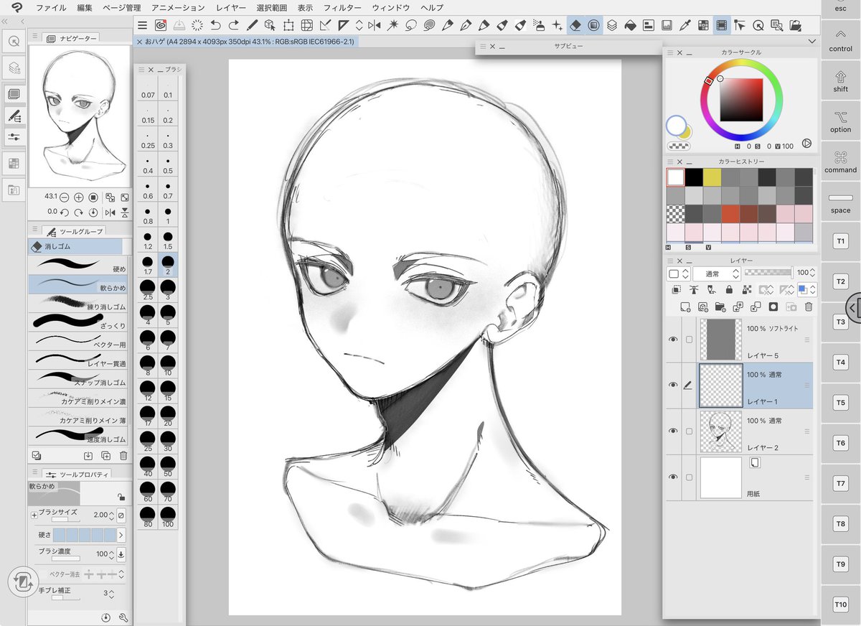Click the rotate left icon in Navigator
861x626 pixels.
pyautogui.click(x=65, y=212)
